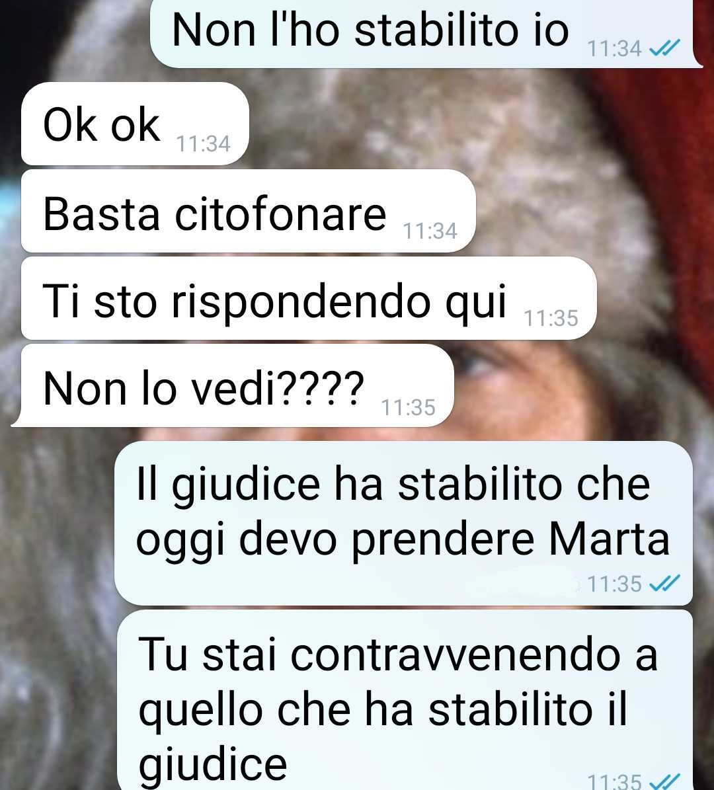Click the 11:34 timestamp on 'Non l'ho stabilito io'
714x790 pixels.
pyautogui.click(x=614, y=48)
